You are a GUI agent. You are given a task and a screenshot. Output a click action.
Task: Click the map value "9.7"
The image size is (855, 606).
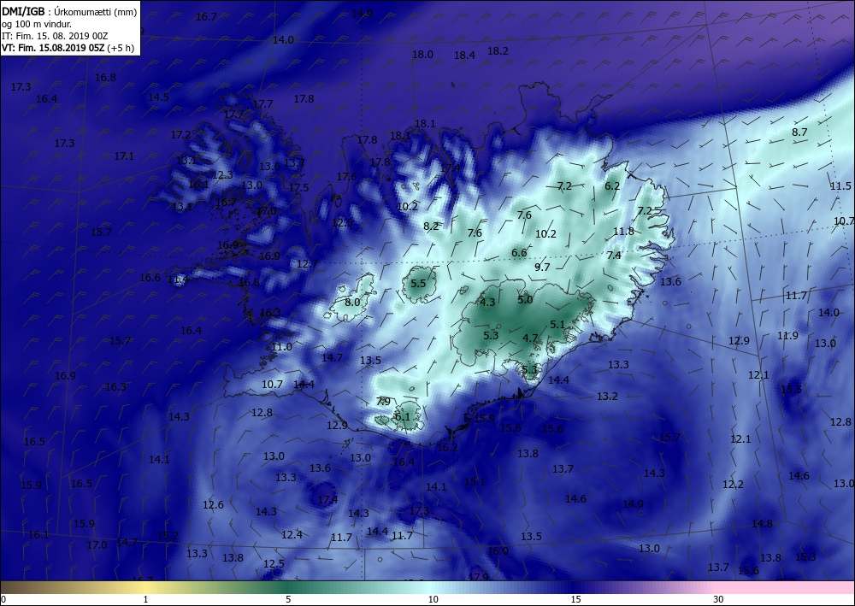coord(542,267)
